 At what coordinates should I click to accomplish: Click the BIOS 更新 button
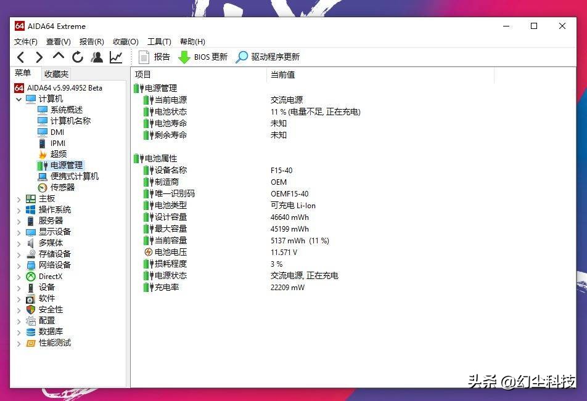(x=202, y=56)
